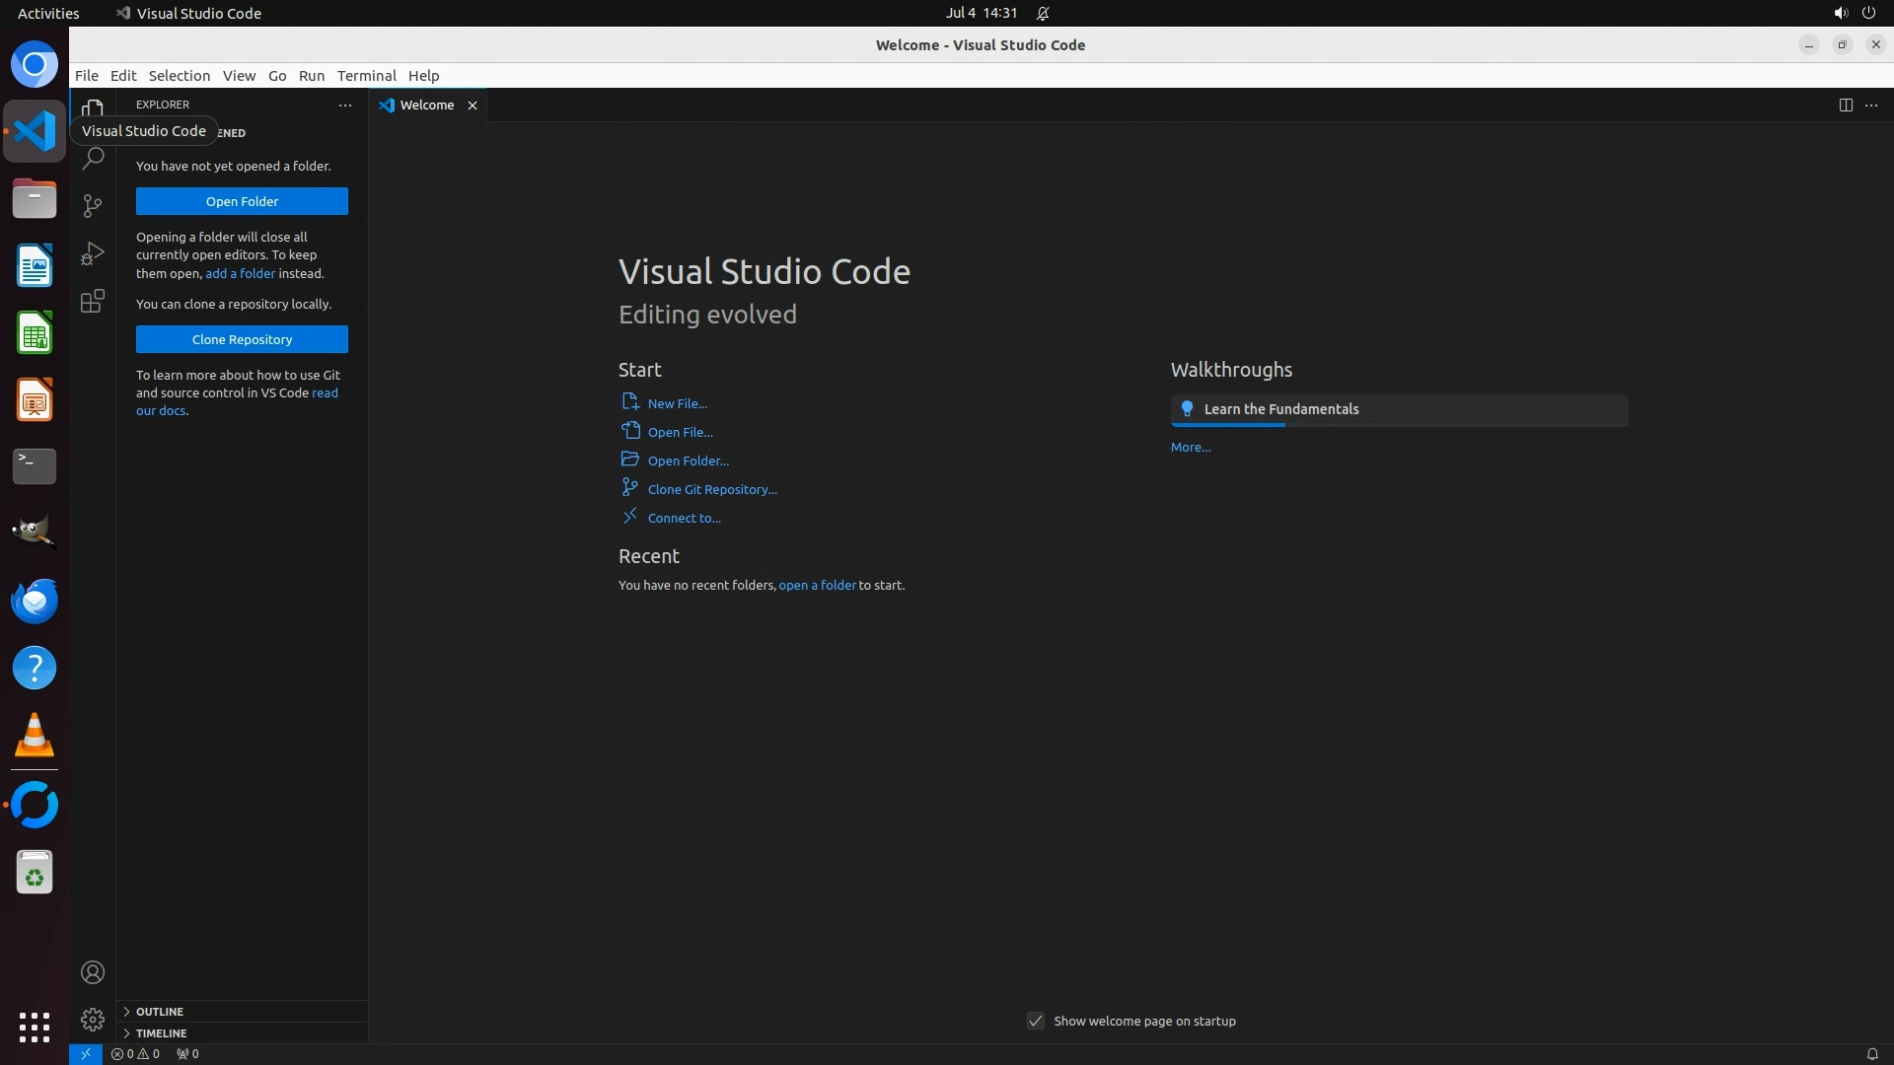The height and width of the screenshot is (1065, 1894).
Task: Open the Run and Debug view icon
Action: [x=93, y=253]
